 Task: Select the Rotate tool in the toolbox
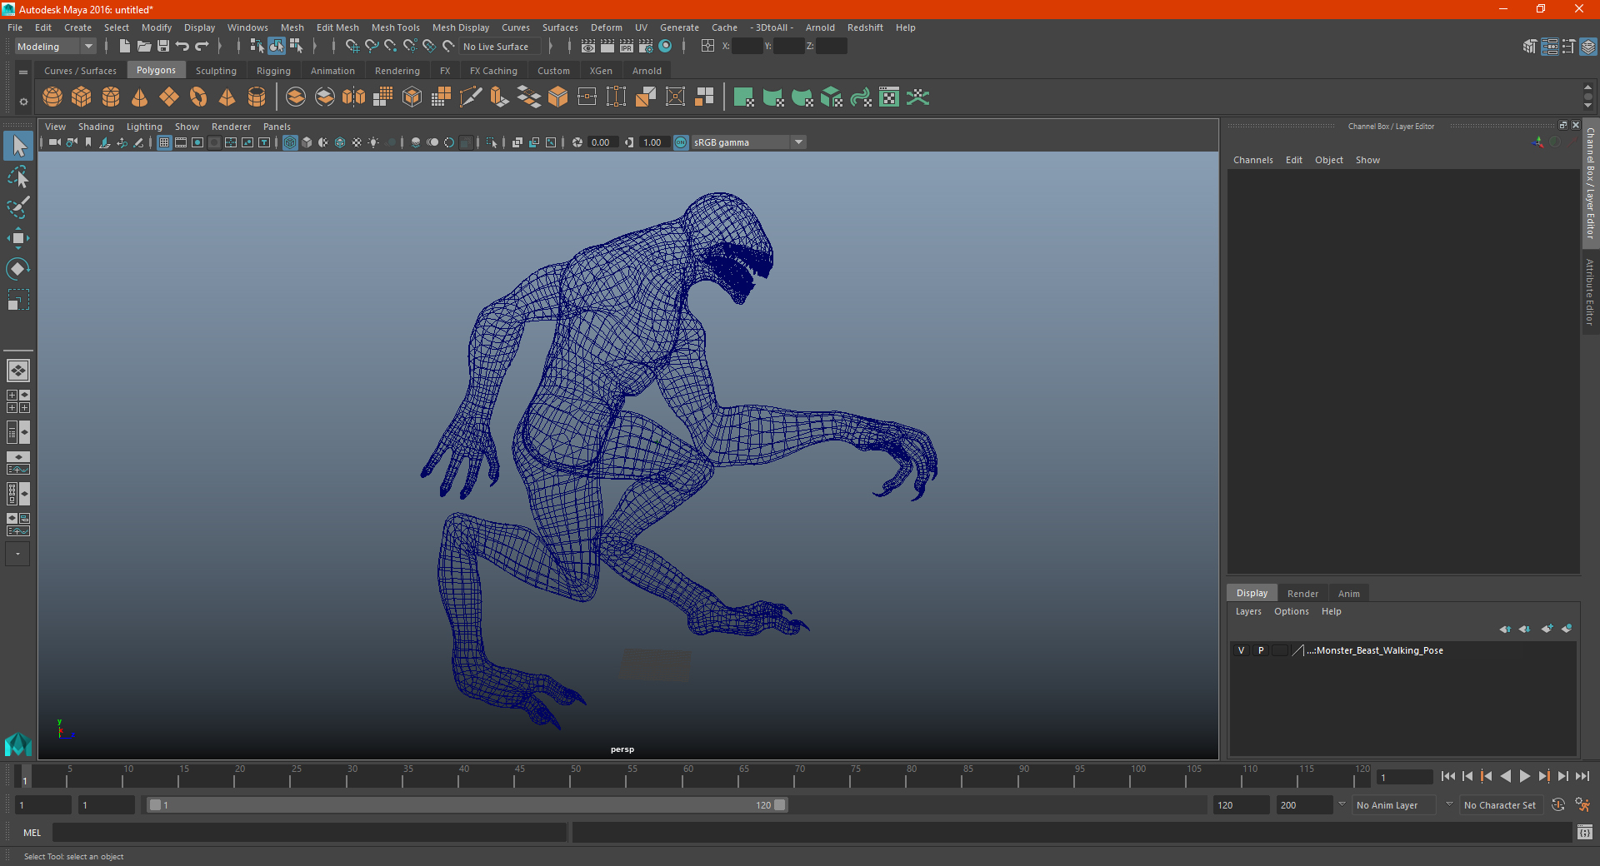(17, 269)
